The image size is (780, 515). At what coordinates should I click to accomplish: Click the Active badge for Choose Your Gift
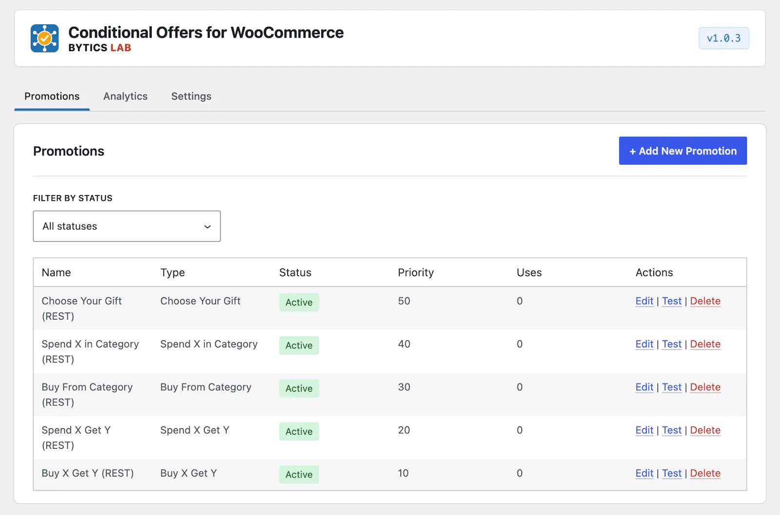coord(299,302)
